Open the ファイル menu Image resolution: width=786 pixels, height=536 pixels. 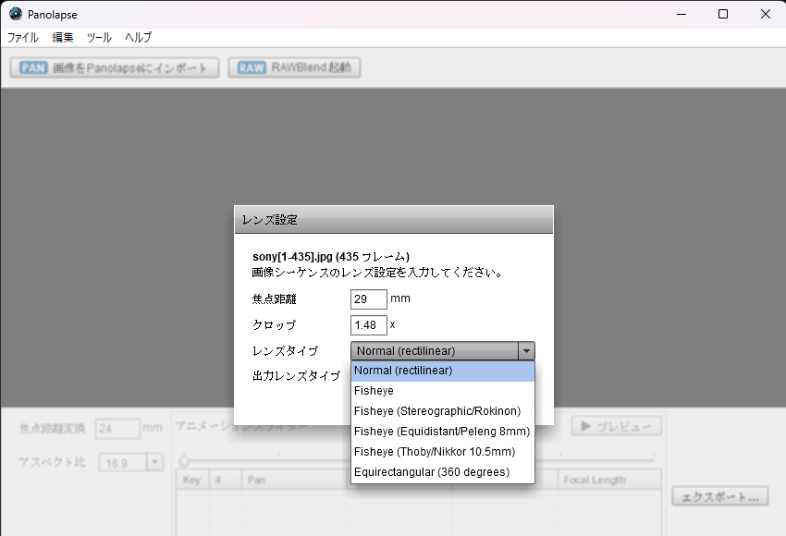click(x=23, y=38)
